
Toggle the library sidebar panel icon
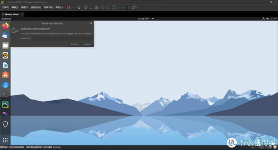103,7
